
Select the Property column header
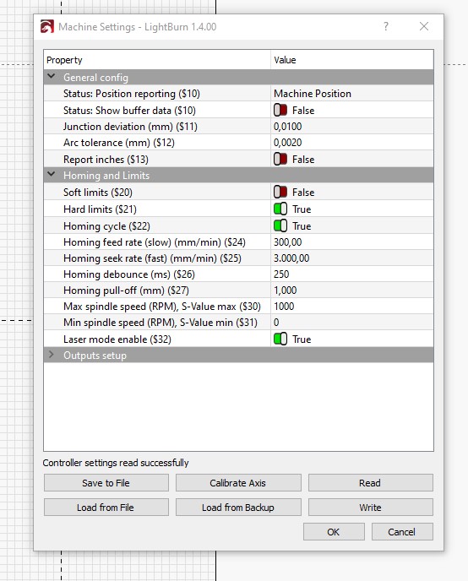point(157,60)
